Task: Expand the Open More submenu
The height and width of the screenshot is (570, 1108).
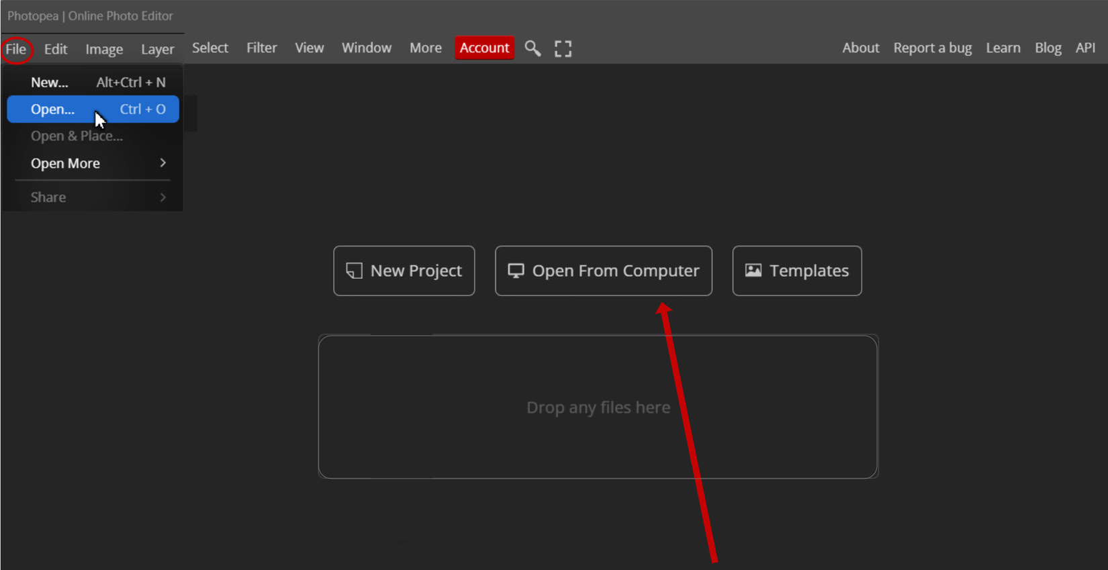Action: coord(93,163)
